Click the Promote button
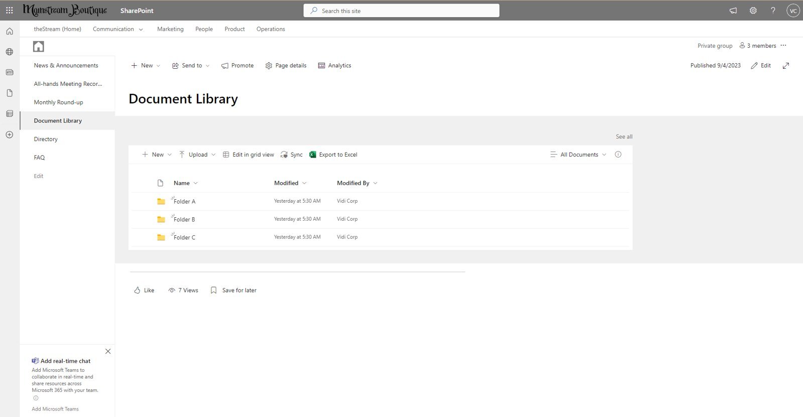This screenshot has height=417, width=803. [237, 66]
